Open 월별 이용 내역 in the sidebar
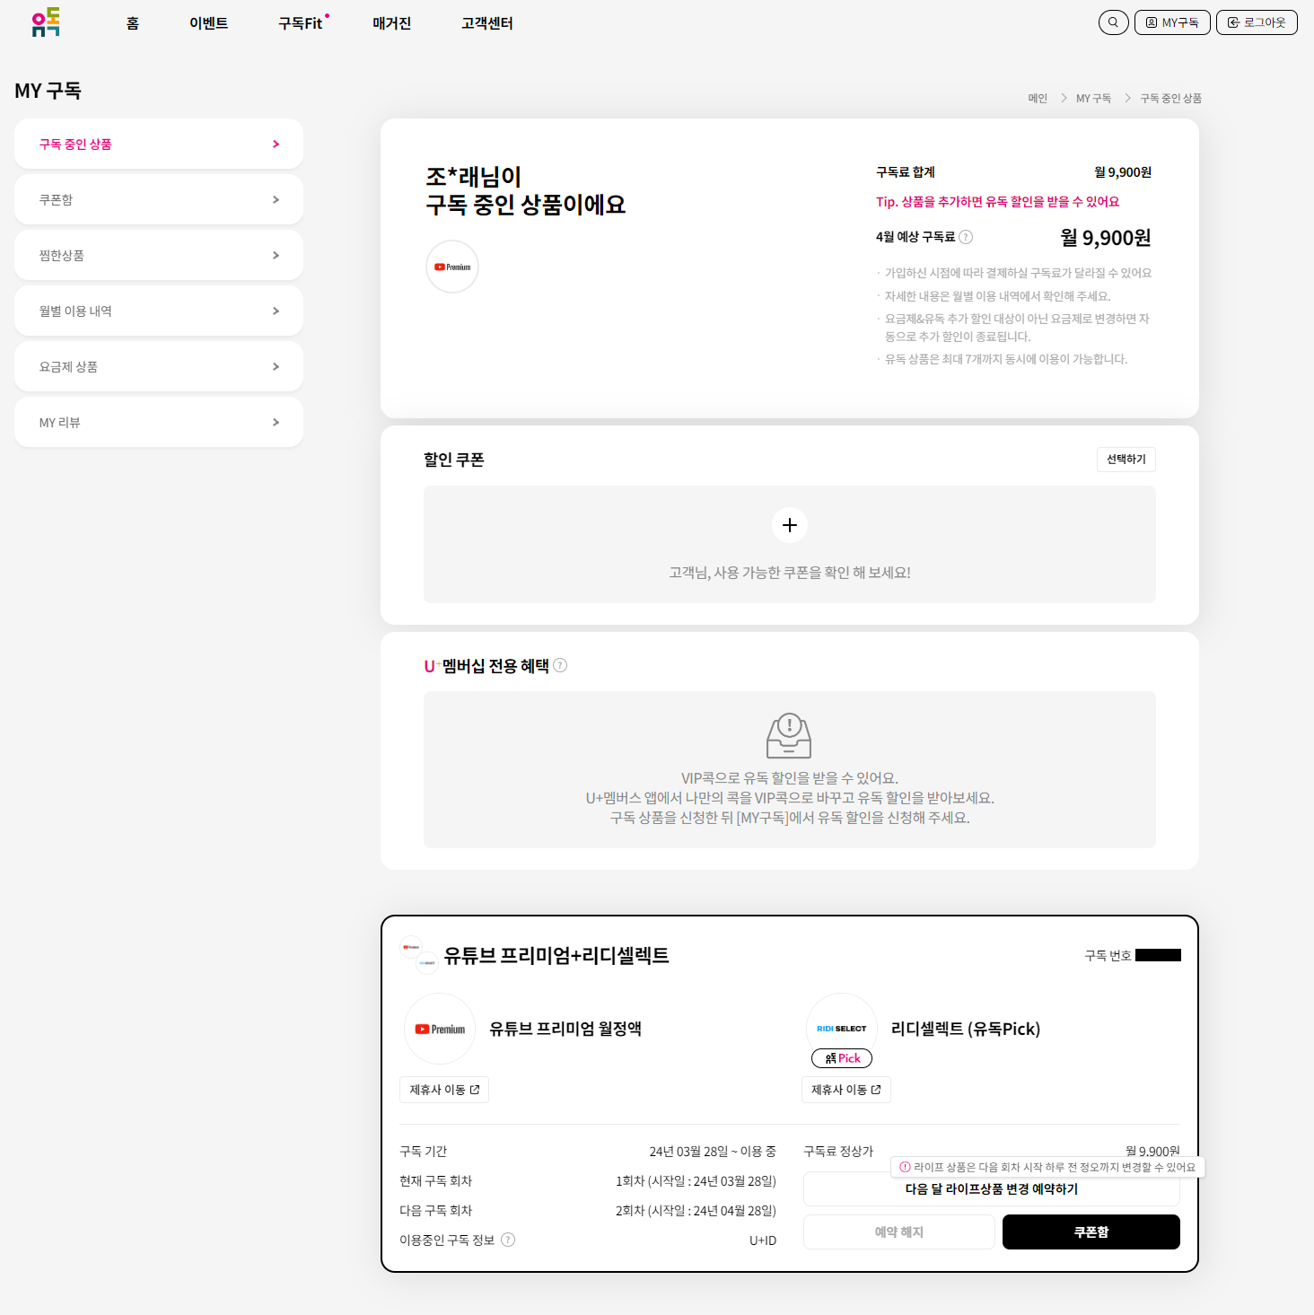The image size is (1314, 1315). click(x=159, y=311)
